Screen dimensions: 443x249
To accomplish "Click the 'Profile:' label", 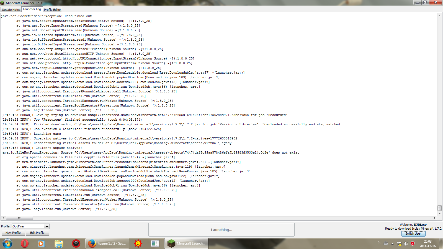I will pos(6,226).
